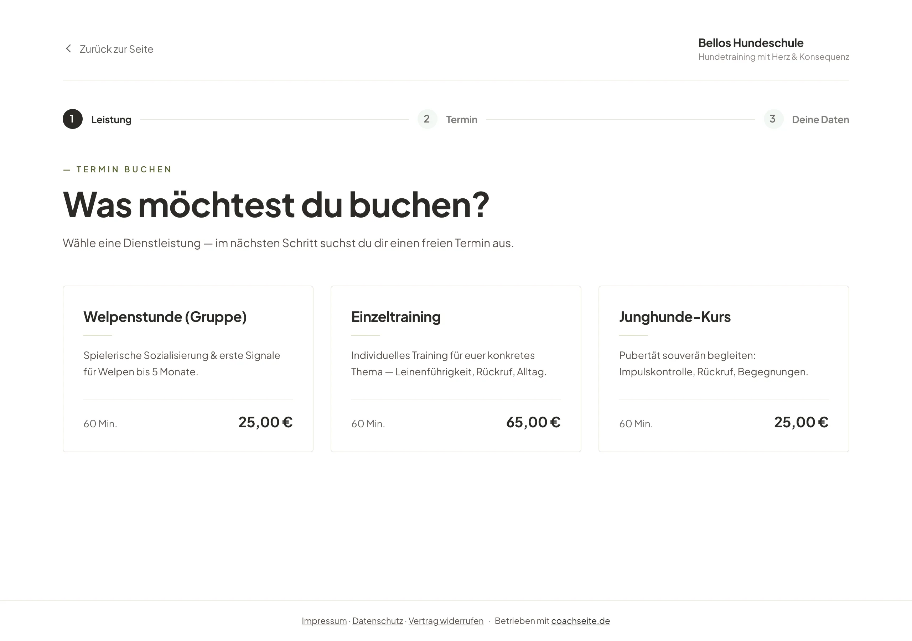Open the 'Datenschutz' footer link
This screenshot has width=912, height=641.
(377, 621)
